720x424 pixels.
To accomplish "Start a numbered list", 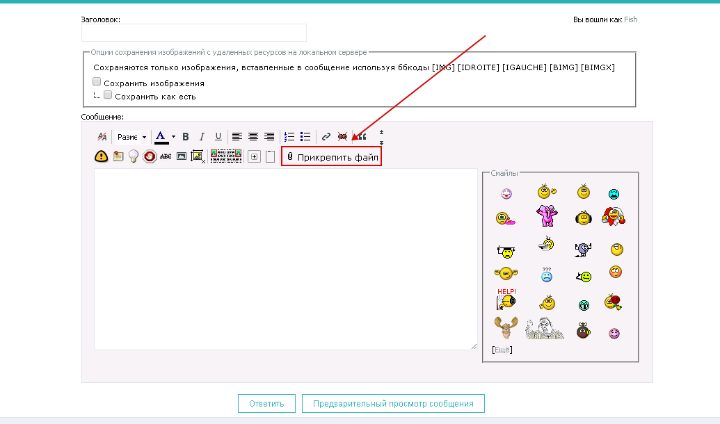I will (289, 137).
